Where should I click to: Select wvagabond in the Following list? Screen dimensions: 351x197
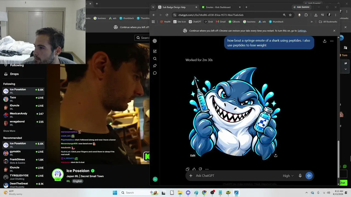coord(23,123)
